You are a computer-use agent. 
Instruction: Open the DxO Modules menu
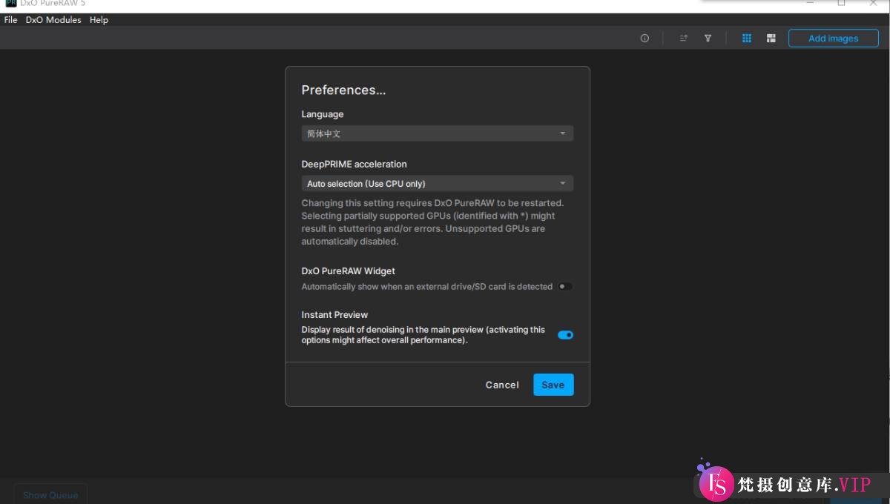pyautogui.click(x=53, y=20)
